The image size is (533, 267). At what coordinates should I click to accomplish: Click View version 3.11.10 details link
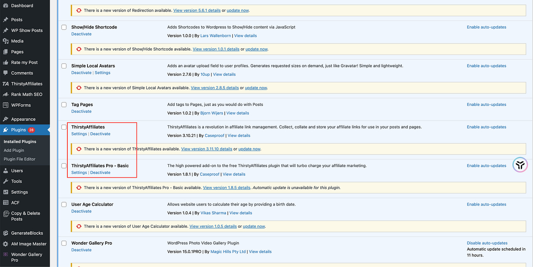pos(206,149)
